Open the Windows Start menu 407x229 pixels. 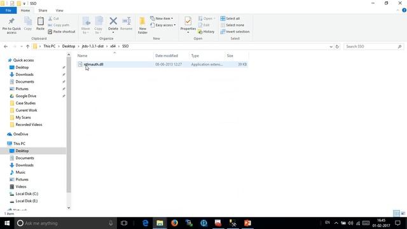point(7,223)
